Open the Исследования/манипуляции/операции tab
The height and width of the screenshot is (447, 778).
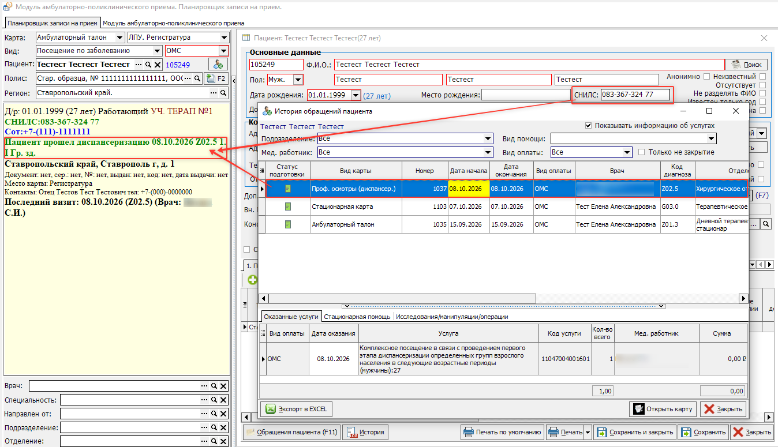click(452, 317)
